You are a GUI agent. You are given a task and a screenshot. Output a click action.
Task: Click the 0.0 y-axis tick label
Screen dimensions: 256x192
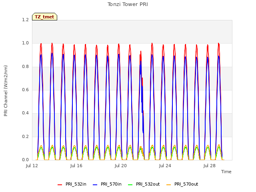(x=25, y=160)
